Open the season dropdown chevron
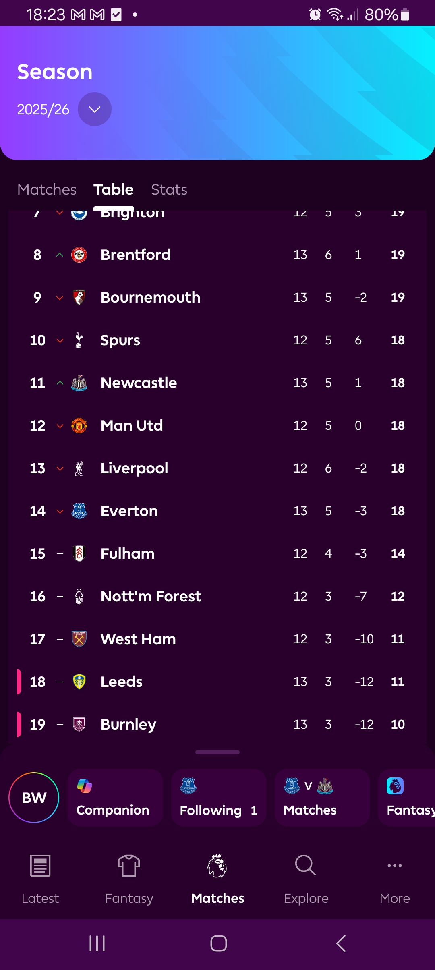The image size is (435, 970). [x=94, y=109]
